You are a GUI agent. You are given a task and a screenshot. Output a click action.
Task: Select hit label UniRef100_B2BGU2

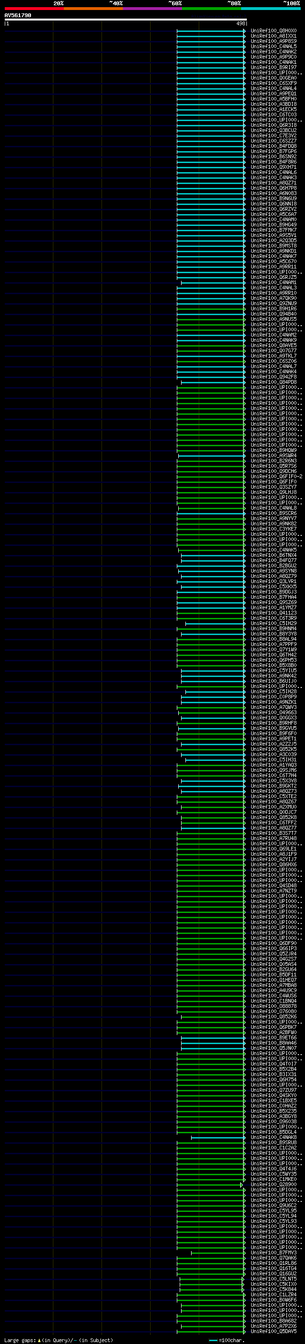[x=273, y=565]
